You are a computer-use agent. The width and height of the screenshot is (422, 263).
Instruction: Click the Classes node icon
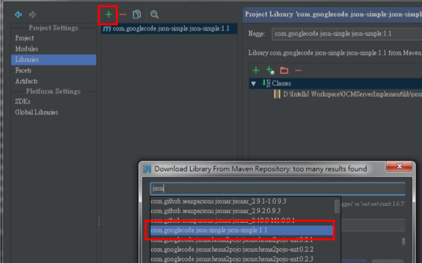click(x=266, y=83)
